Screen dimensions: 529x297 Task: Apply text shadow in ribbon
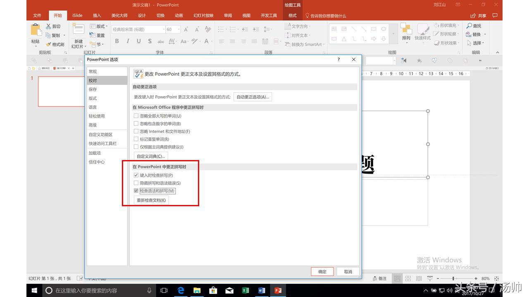149,41
